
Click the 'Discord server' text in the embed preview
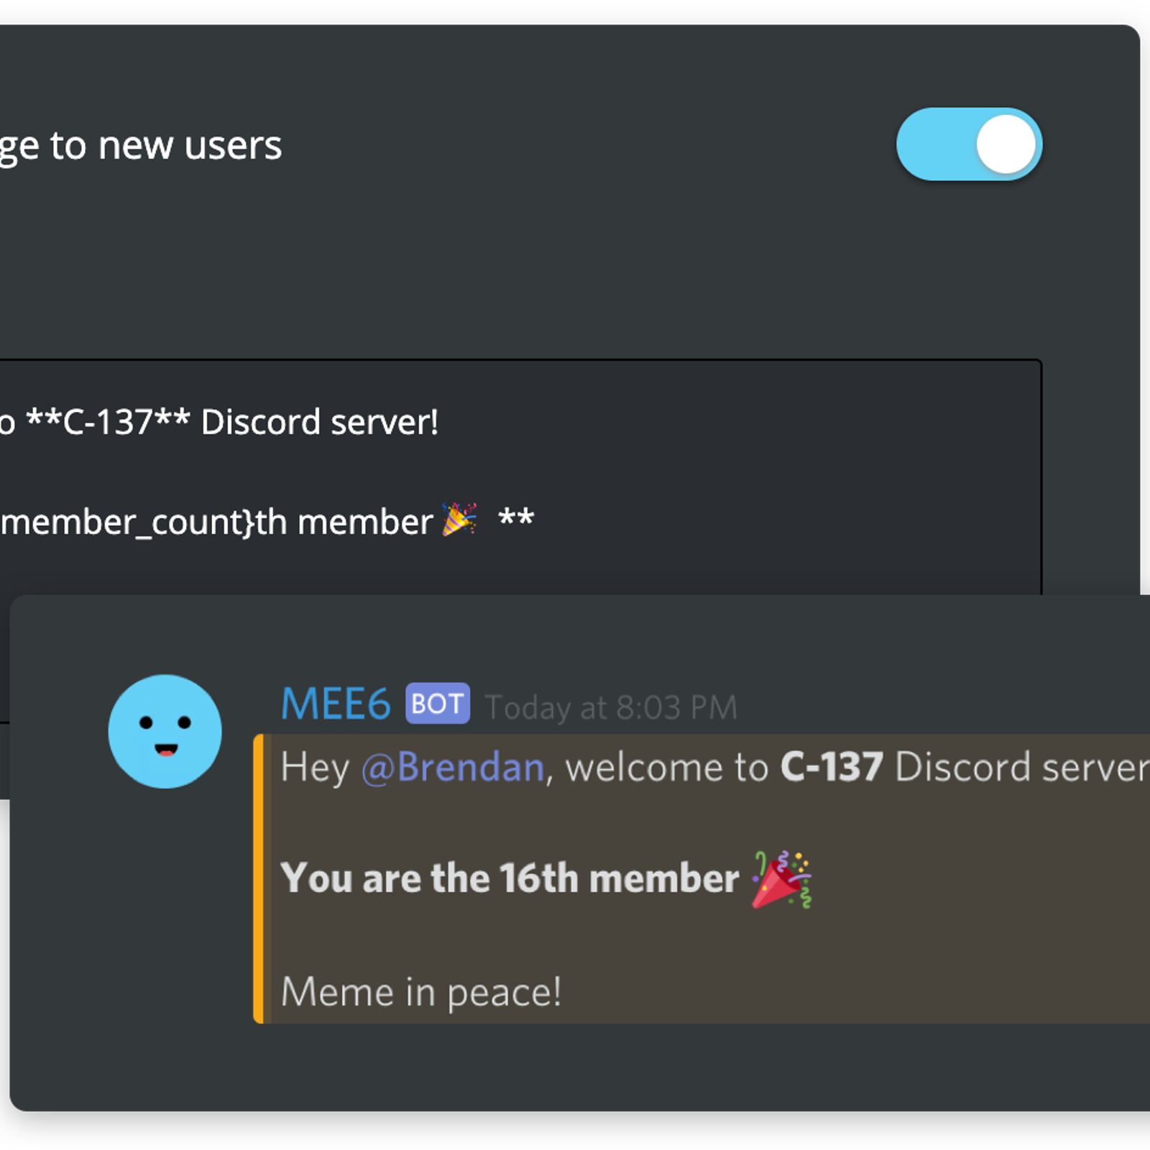point(1021,767)
